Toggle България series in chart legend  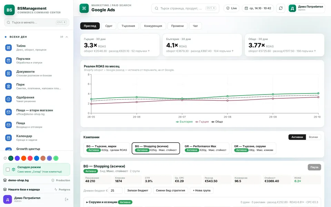184,122
